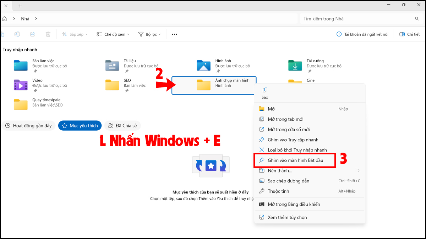This screenshot has height=239, width=426.
Task: Toggle the Chi tiết details pane
Action: pyautogui.click(x=410, y=34)
